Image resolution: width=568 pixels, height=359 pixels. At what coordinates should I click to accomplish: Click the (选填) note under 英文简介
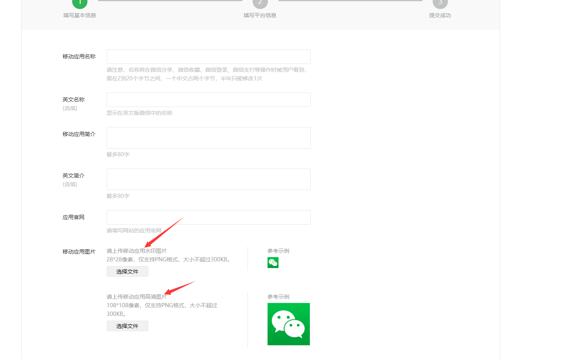pos(70,184)
